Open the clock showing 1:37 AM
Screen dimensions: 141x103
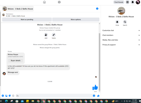pyautogui.click(x=135, y=101)
